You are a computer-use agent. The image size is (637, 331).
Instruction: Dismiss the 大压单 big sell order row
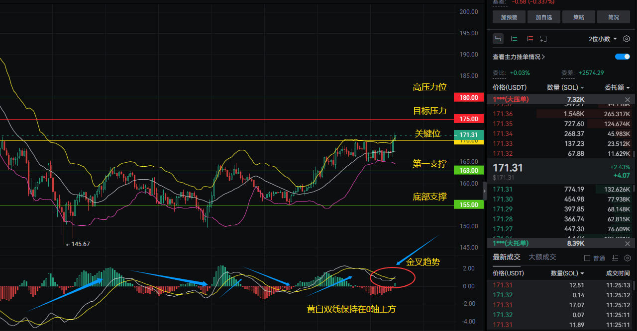click(x=627, y=100)
